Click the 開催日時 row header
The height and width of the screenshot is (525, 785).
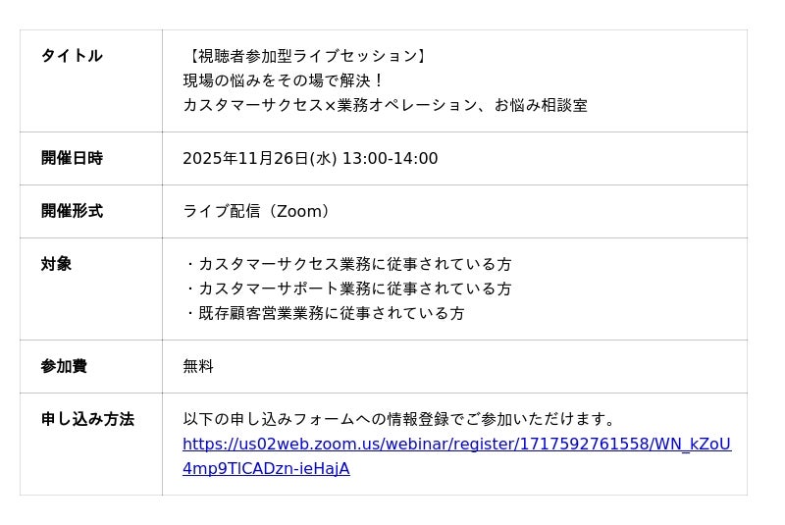tap(72, 158)
